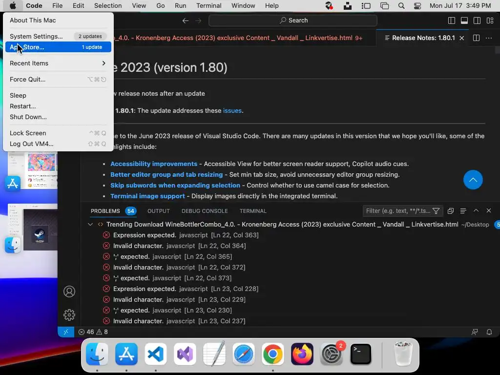The image size is (500, 375).
Task: Choose Shut Down... from the Apple menu
Action: (x=58, y=117)
